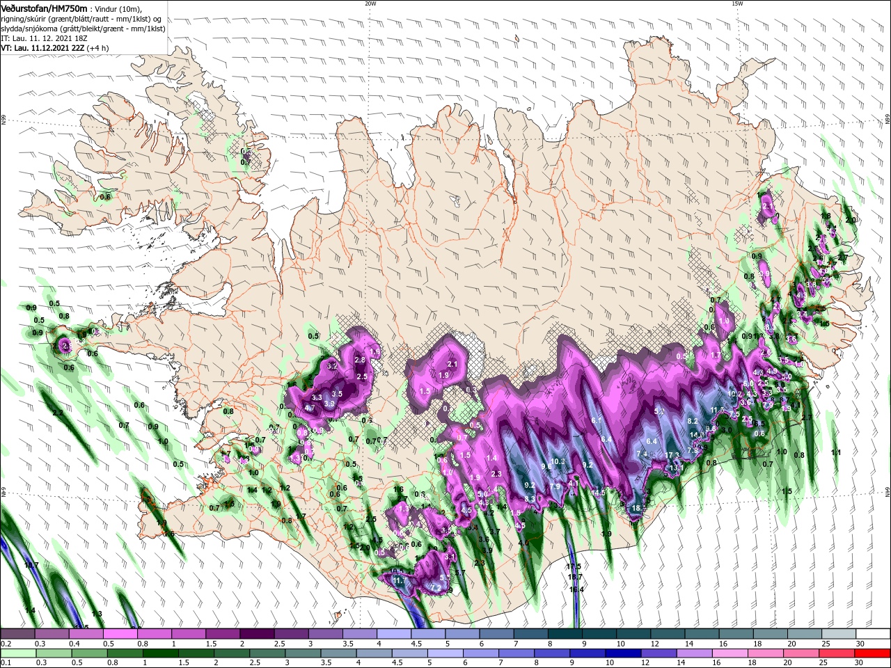This screenshot has width=891, height=668.
Task: Select the palest green 0.1 swatch on rain scale
Action: click(x=19, y=653)
